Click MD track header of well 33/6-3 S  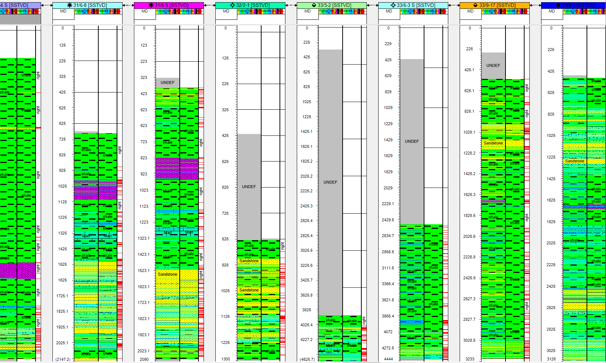coord(389,11)
